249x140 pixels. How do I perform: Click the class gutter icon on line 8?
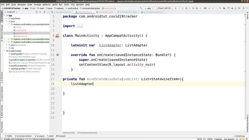[57, 36]
